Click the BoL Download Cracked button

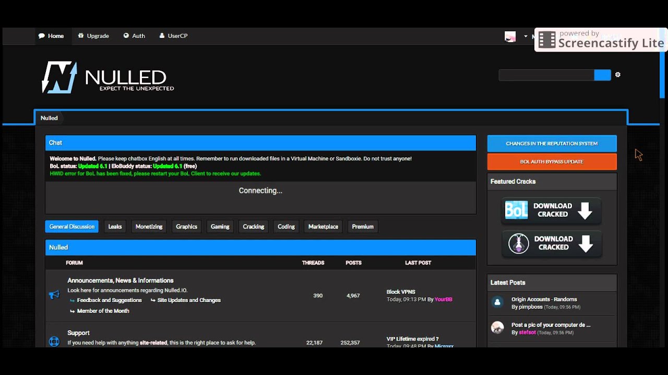[x=552, y=210]
